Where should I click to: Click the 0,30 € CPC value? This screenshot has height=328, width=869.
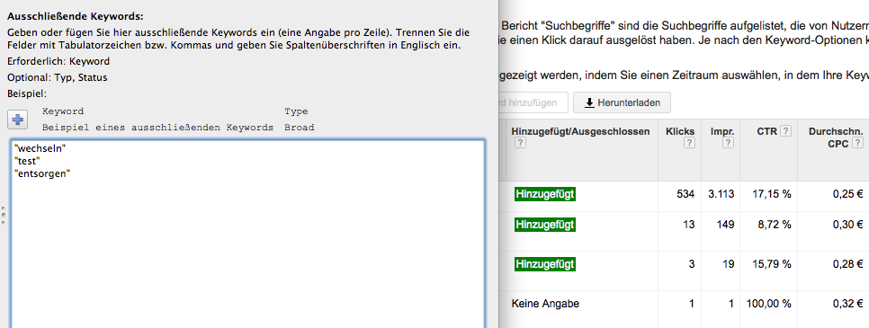(x=847, y=225)
